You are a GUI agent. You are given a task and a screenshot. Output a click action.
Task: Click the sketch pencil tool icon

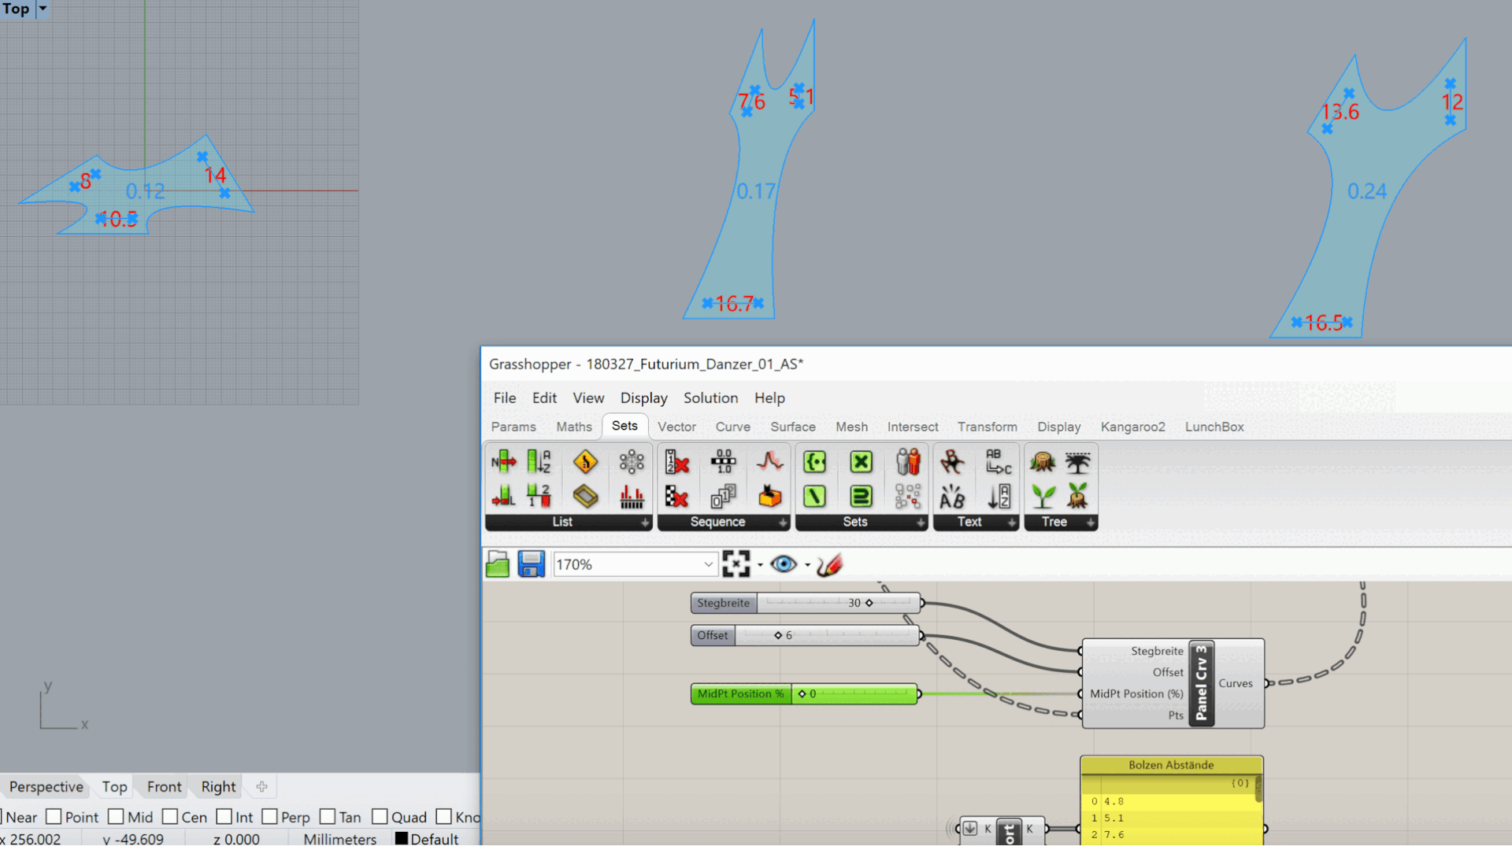[x=829, y=564]
